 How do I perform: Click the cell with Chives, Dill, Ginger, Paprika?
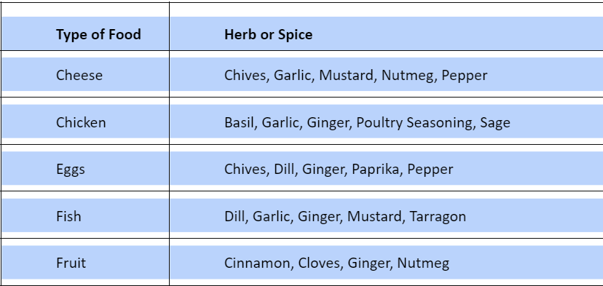coord(387,168)
